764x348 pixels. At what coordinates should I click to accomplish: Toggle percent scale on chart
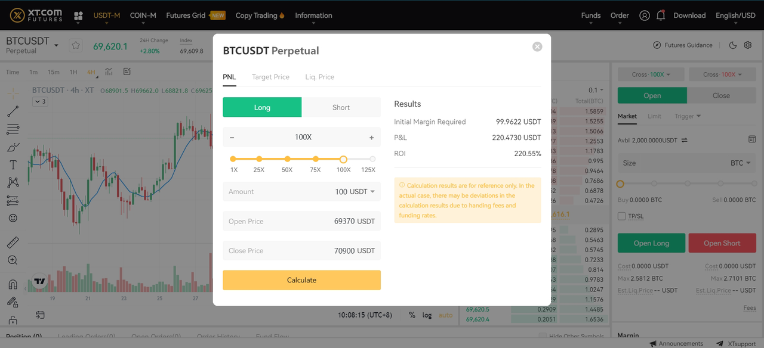412,315
